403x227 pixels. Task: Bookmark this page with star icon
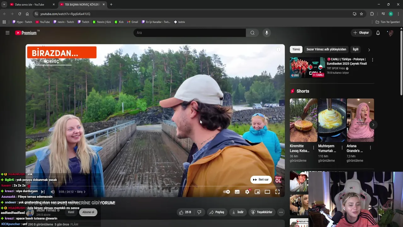tap(361, 14)
